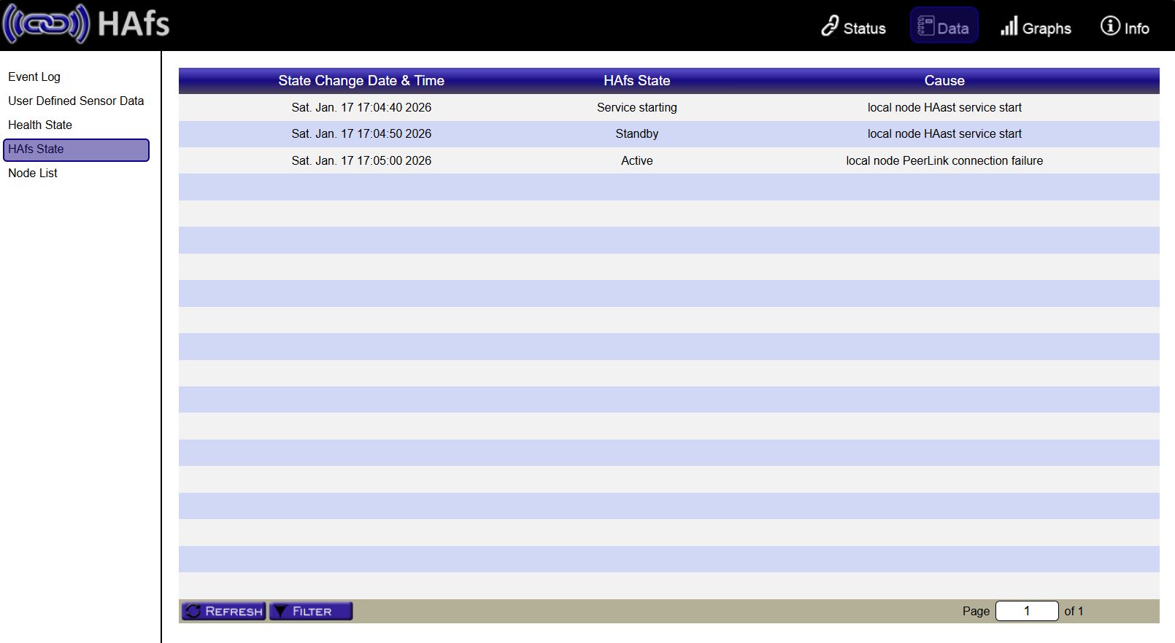Open User Defined Sensor Data
The height and width of the screenshot is (643, 1175).
(76, 101)
